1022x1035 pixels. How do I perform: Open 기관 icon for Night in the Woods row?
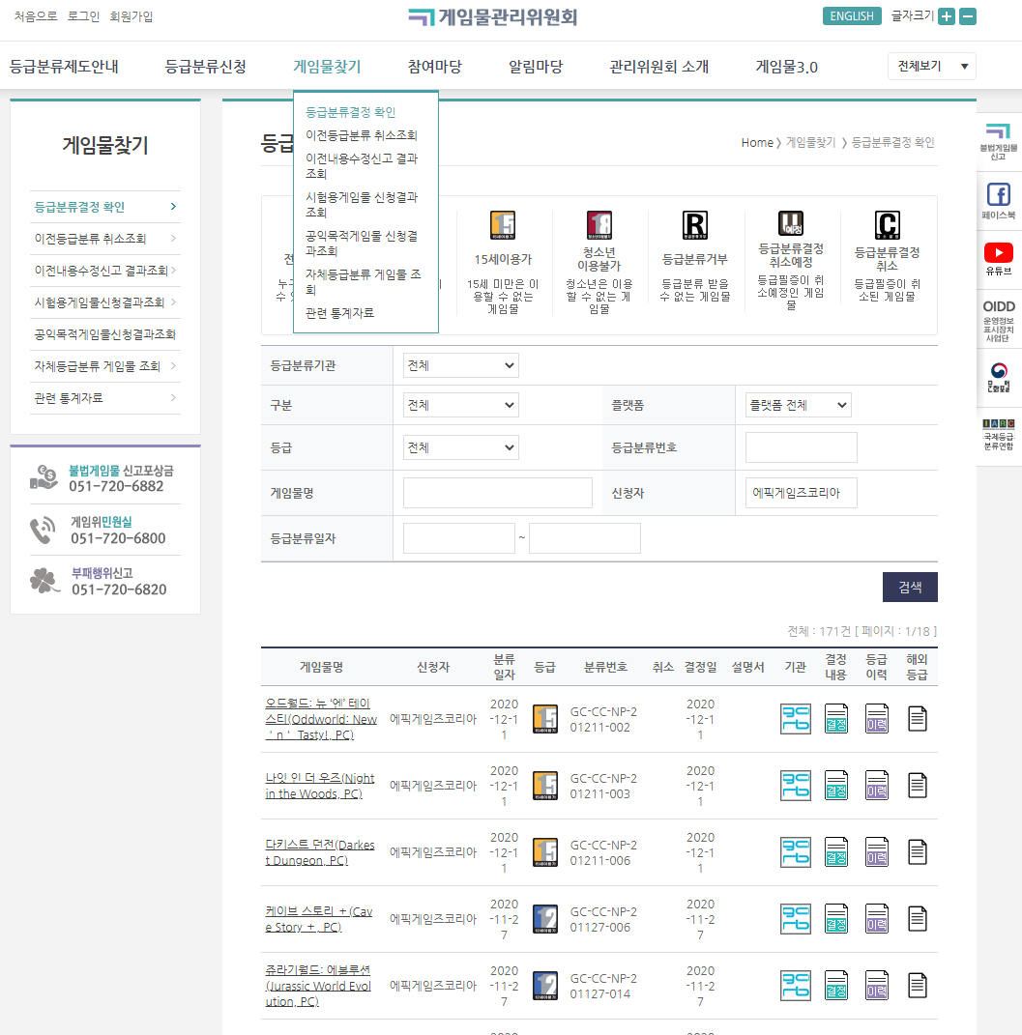[x=796, y=786]
